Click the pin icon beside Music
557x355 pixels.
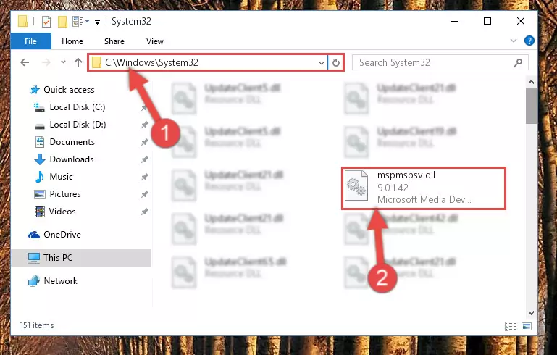(x=144, y=177)
